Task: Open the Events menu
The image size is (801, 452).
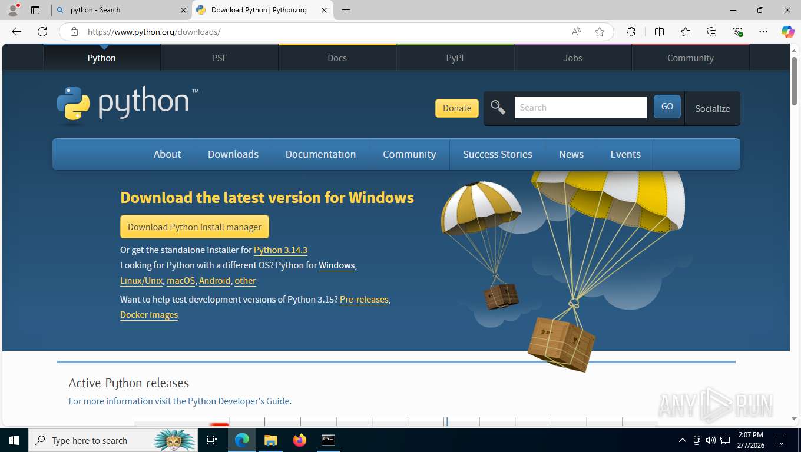Action: pyautogui.click(x=625, y=154)
